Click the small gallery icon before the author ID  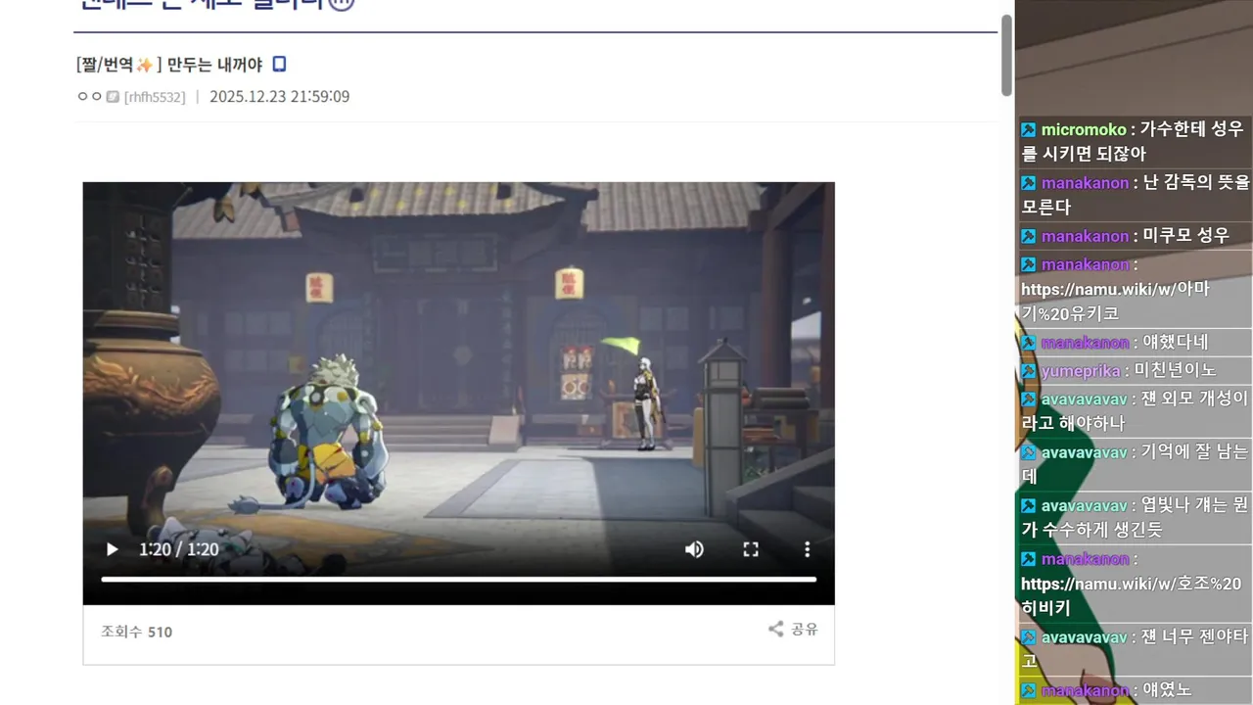point(113,97)
